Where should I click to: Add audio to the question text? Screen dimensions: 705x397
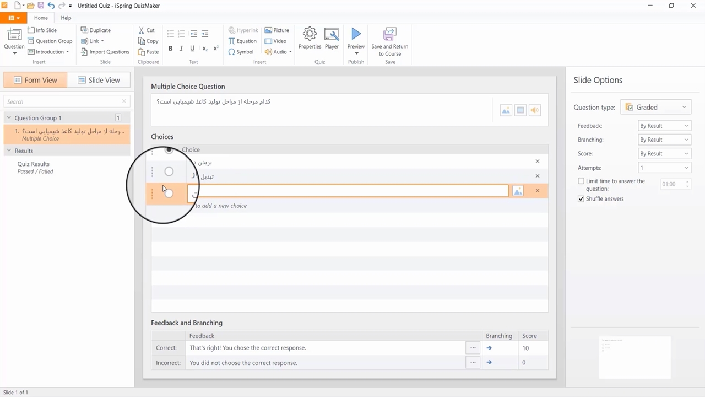[534, 110]
